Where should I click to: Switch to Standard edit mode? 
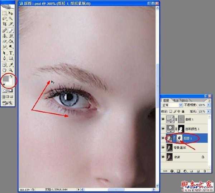(x=5, y=90)
